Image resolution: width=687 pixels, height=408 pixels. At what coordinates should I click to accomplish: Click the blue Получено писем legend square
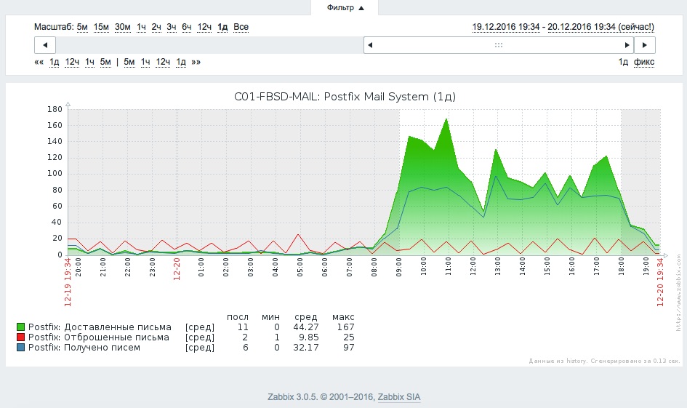point(20,348)
